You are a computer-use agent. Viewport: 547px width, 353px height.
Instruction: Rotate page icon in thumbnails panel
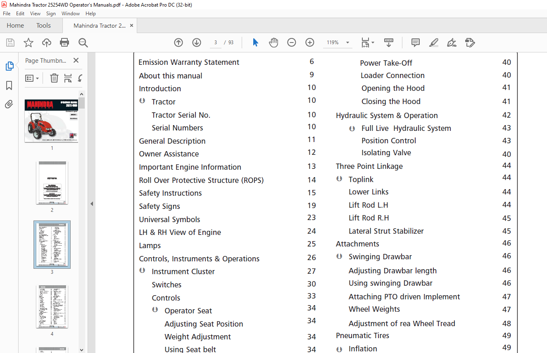click(80, 78)
